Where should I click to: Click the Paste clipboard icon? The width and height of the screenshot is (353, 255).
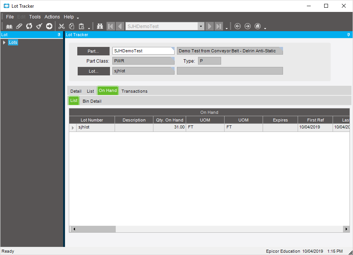81,27
